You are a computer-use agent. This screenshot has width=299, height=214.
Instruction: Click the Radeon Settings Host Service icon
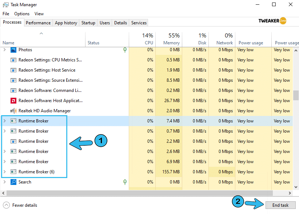click(x=13, y=70)
